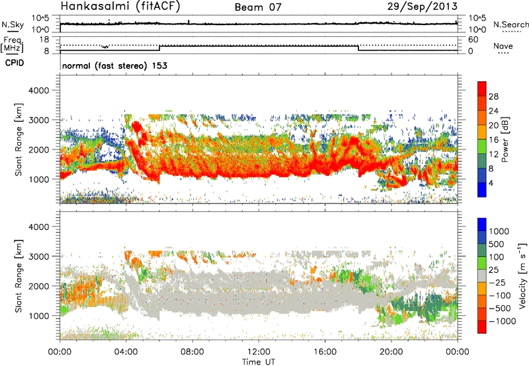The image size is (529, 366).
Task: Click 'normal (fast stereo) 153' text
Action: [x=114, y=65]
